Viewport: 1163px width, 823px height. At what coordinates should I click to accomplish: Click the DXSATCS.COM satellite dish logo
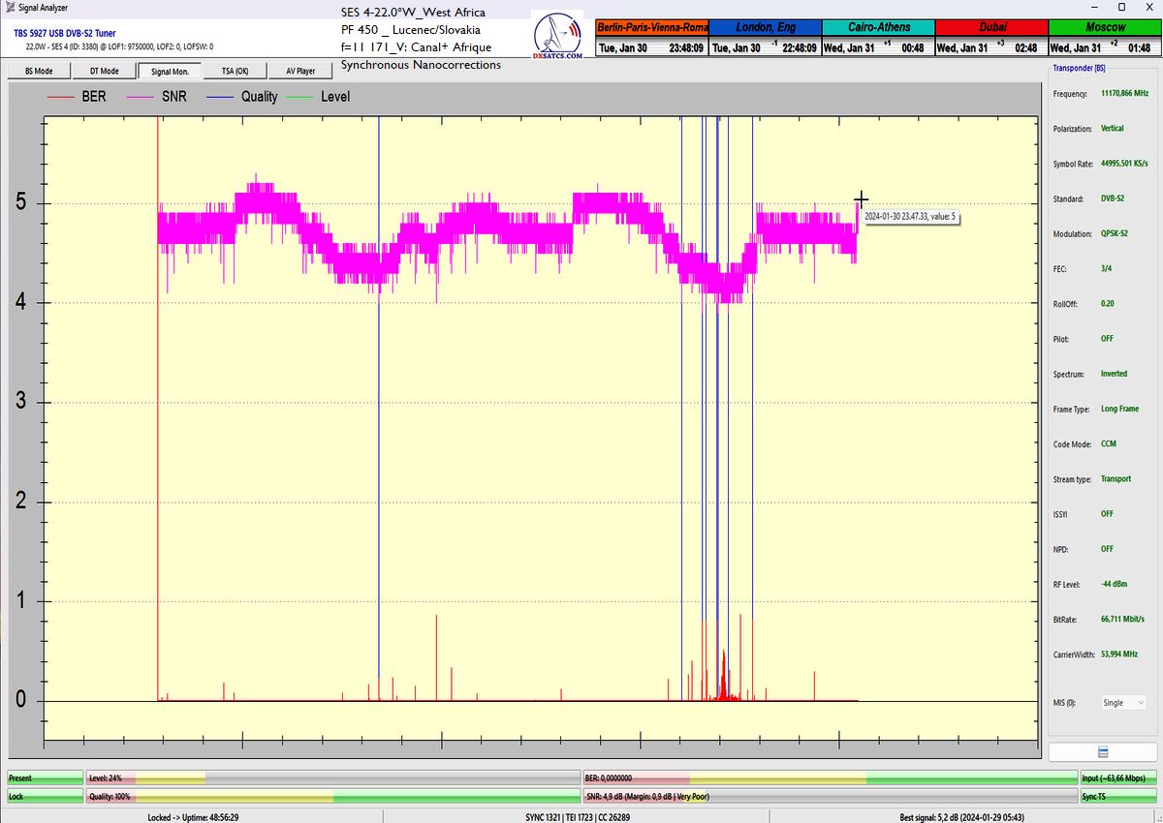point(558,37)
